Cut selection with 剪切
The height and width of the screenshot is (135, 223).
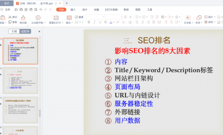click(13, 17)
